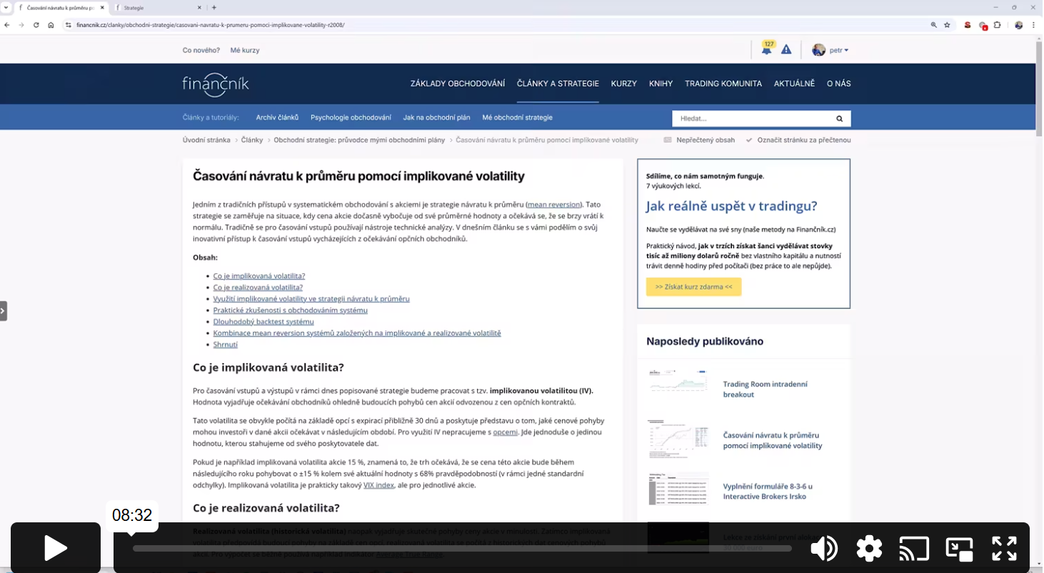The width and height of the screenshot is (1044, 573).
Task: Expand the petr user account dropdown
Action: (830, 50)
